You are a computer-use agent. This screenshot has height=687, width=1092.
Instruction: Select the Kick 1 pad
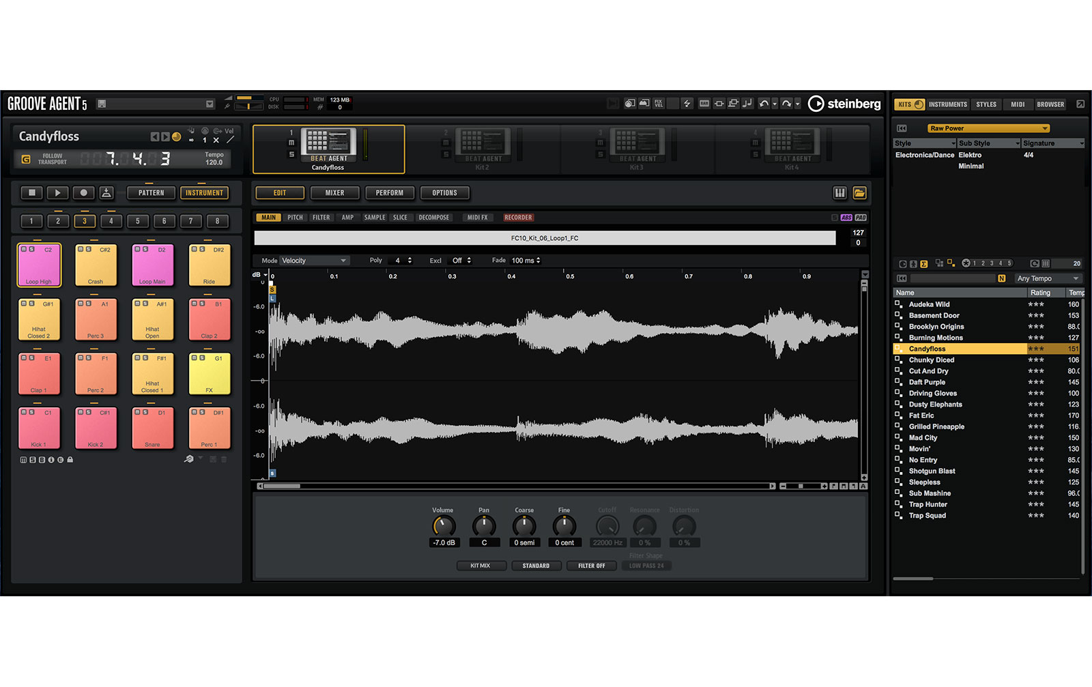[39, 428]
